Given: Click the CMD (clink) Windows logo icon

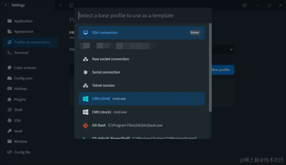Looking at the screenshot, I should (x=85, y=99).
